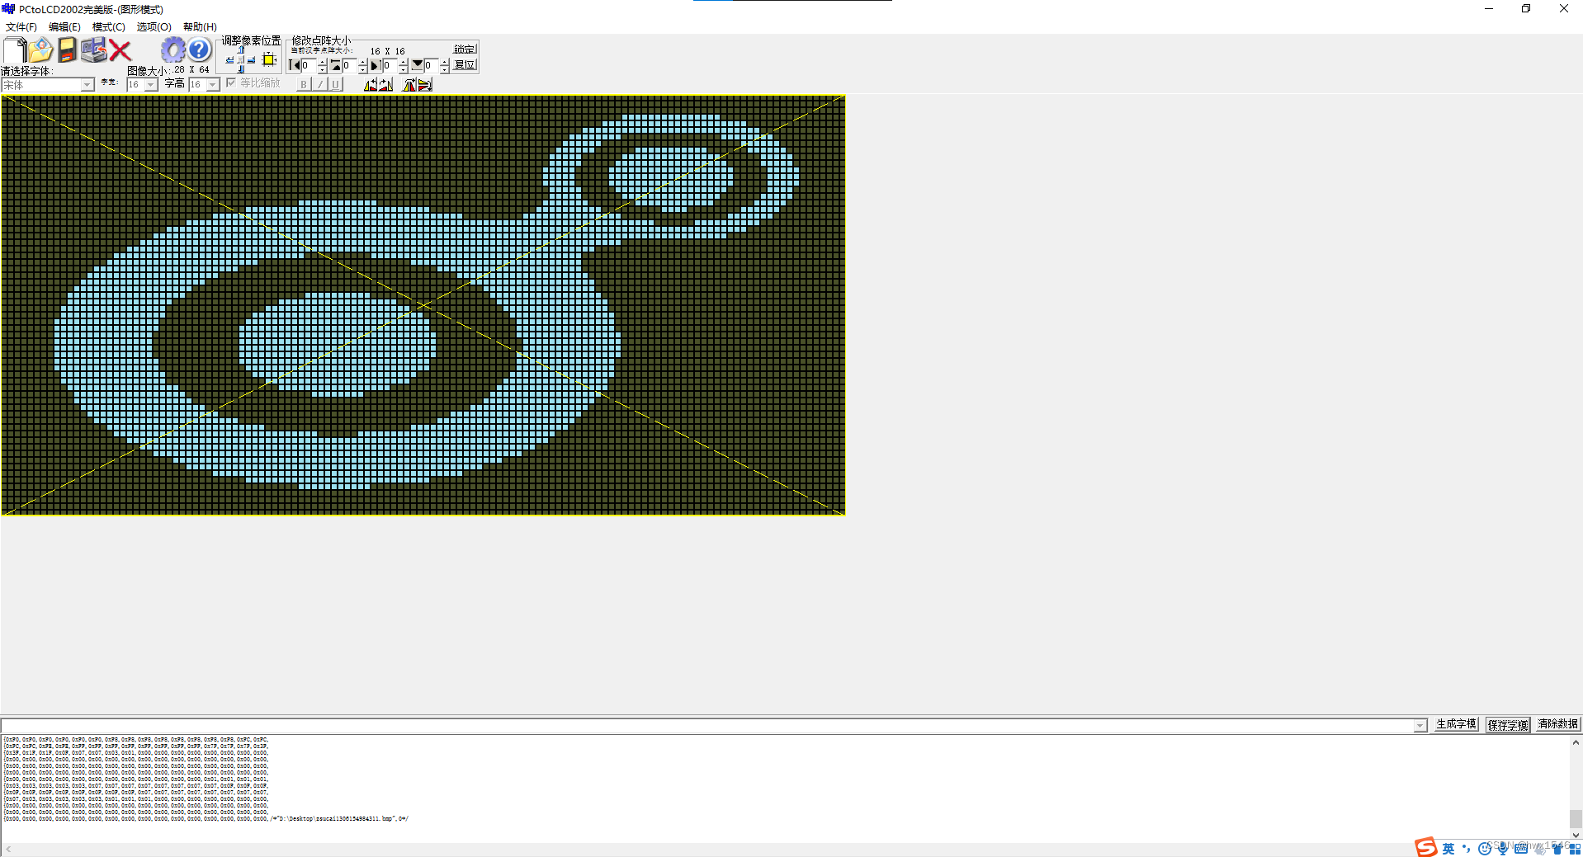The image size is (1583, 857).
Task: Open the 模式(C) menu
Action: pyautogui.click(x=108, y=26)
